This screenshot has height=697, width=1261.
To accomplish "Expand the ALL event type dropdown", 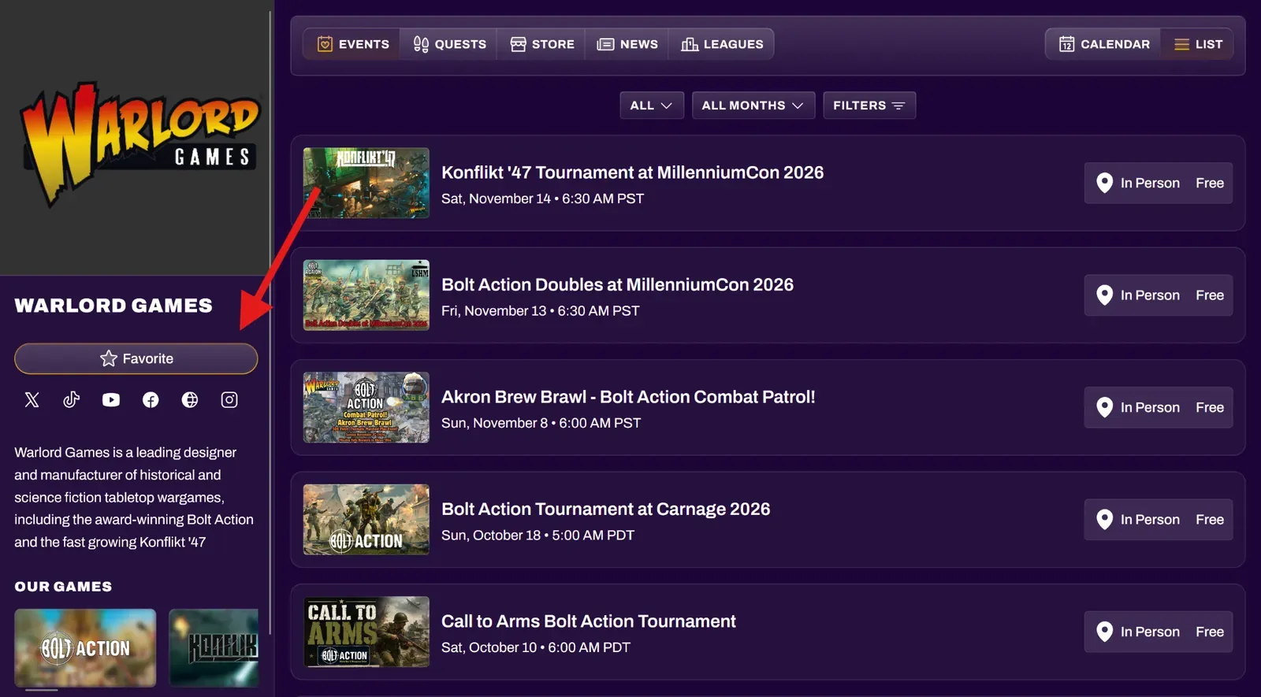I will click(x=651, y=106).
